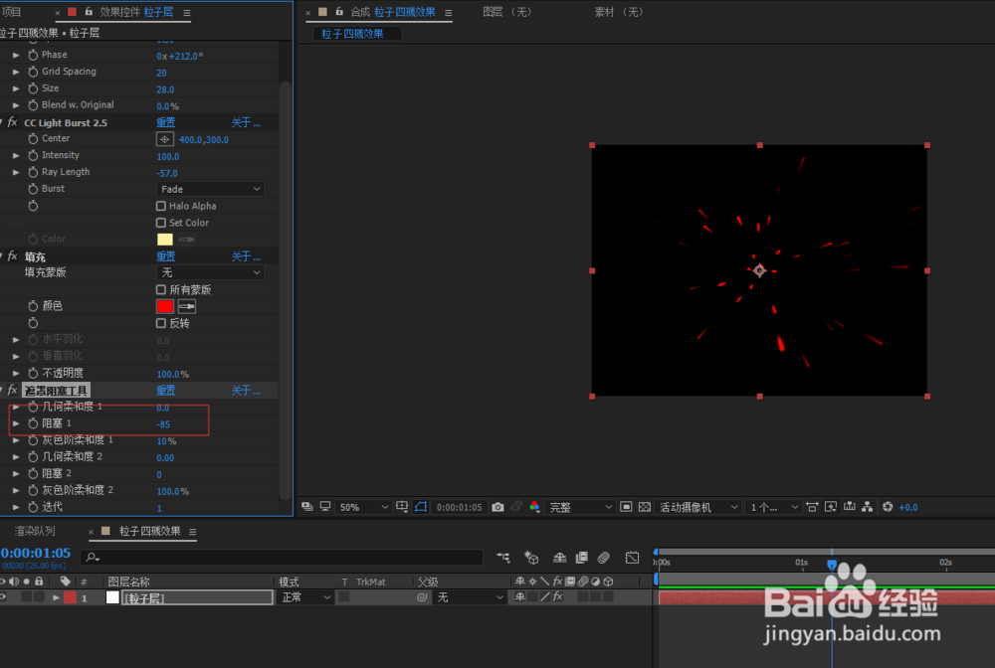Click 关于 link for CC Light Burst 2.5

click(246, 122)
